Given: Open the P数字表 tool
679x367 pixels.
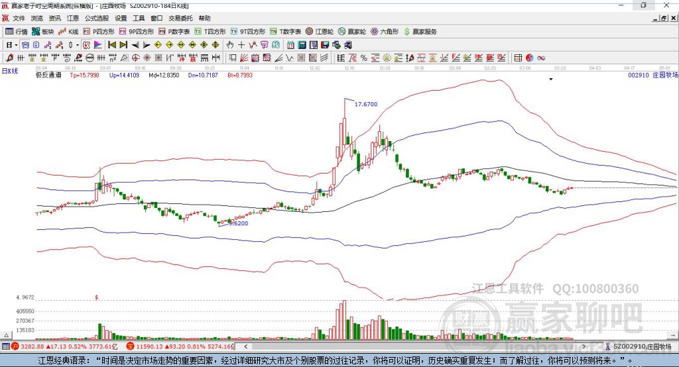Looking at the screenshot, I should tap(174, 32).
